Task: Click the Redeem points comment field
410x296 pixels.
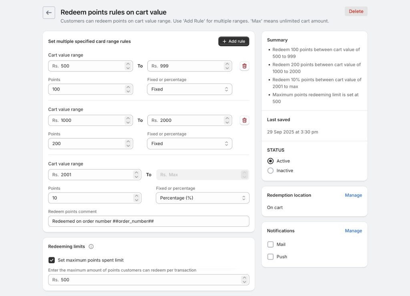Action: [149, 221]
